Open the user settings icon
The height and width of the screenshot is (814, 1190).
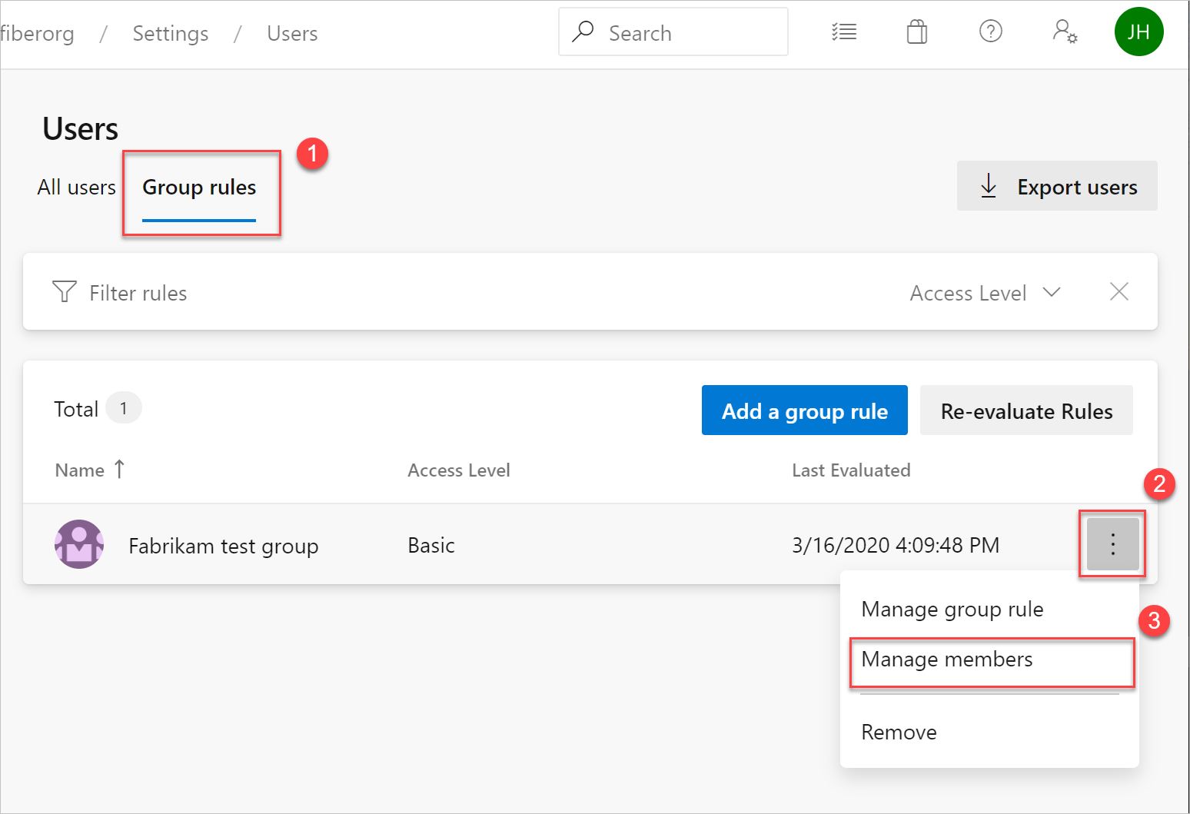point(1065,32)
